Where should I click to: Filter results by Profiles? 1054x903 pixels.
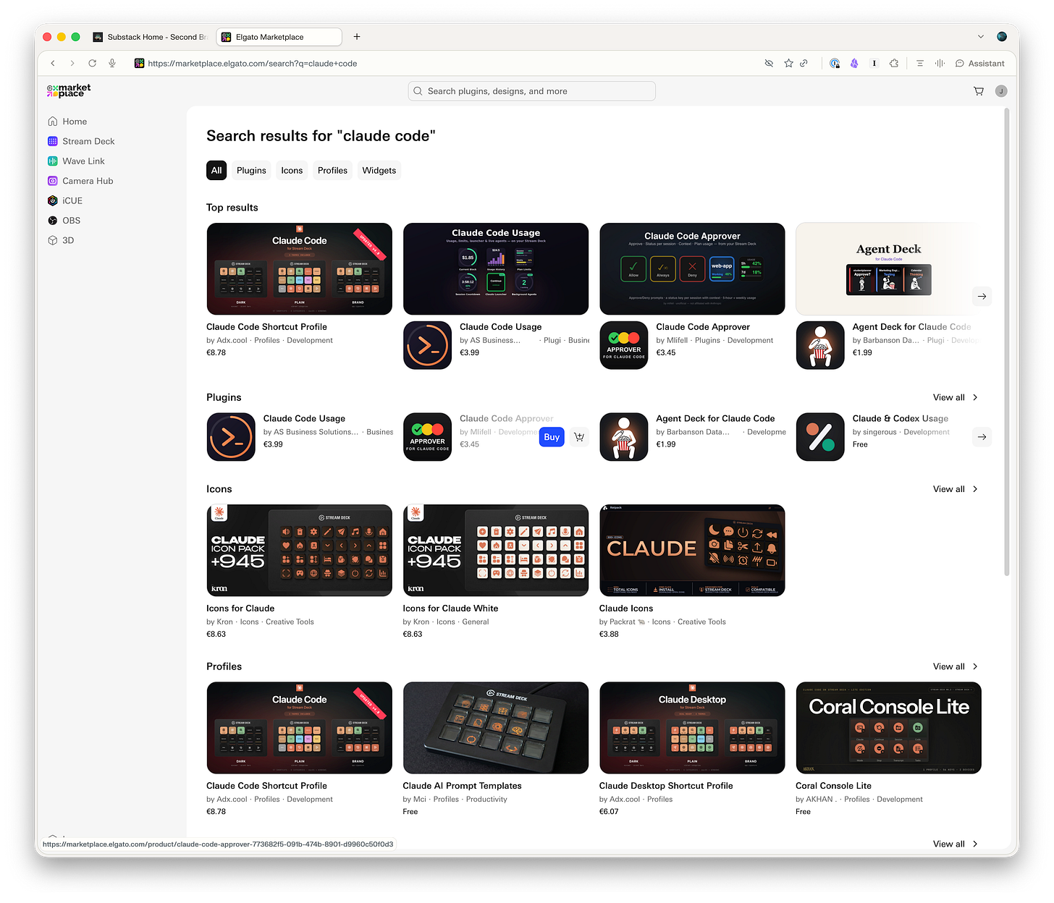click(x=332, y=171)
